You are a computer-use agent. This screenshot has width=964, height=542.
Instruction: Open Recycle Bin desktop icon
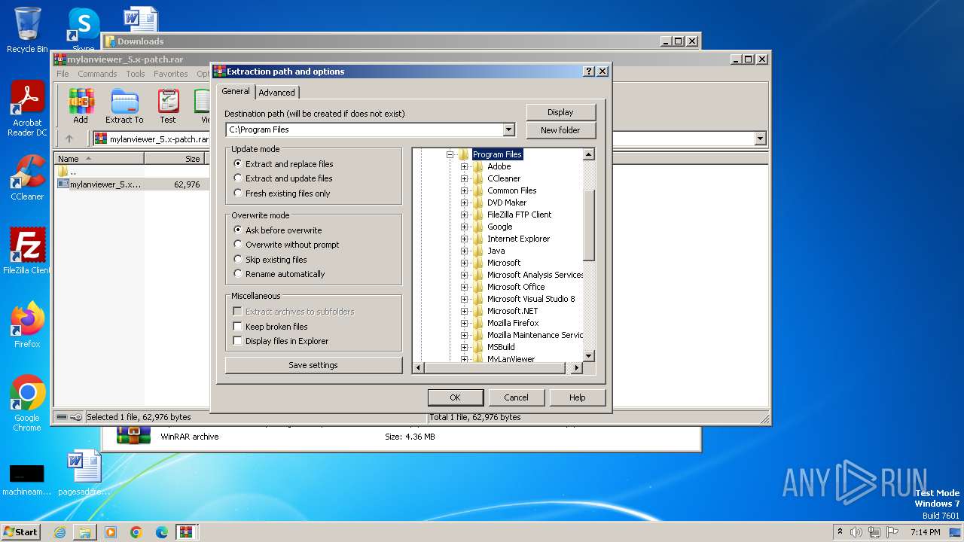pyautogui.click(x=27, y=30)
